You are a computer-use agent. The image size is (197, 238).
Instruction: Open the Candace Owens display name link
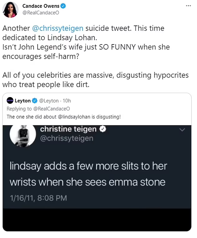point(40,6)
